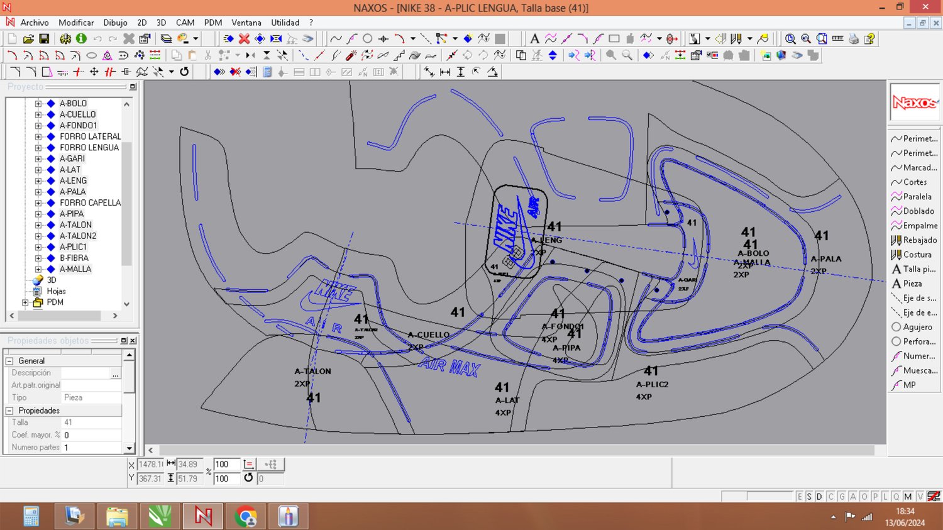This screenshot has height=530, width=943.
Task: Open the Ventana menu
Action: point(246,23)
